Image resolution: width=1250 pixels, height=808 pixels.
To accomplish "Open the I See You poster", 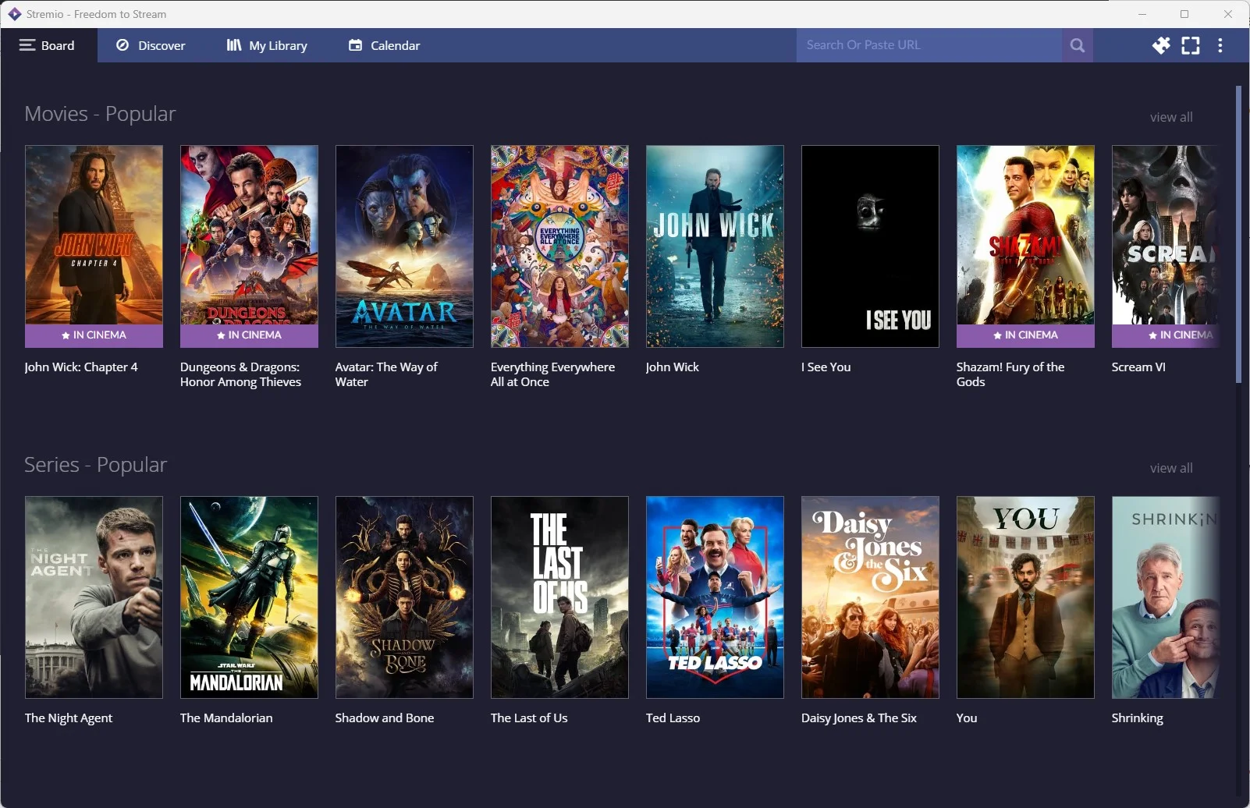I will point(870,246).
